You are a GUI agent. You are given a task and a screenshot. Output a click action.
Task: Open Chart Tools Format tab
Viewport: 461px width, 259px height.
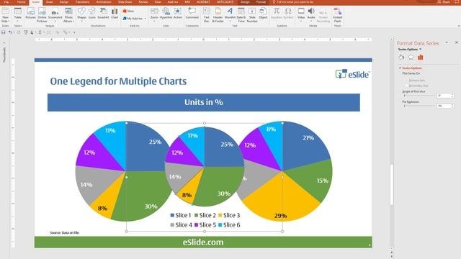[261, 2]
